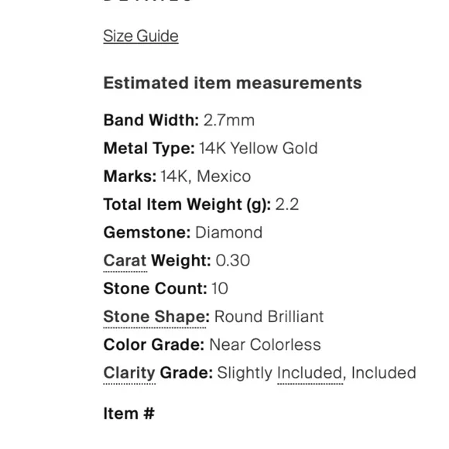Click the Near Colorless color grade text
This screenshot has height=449, width=449.
266,344
